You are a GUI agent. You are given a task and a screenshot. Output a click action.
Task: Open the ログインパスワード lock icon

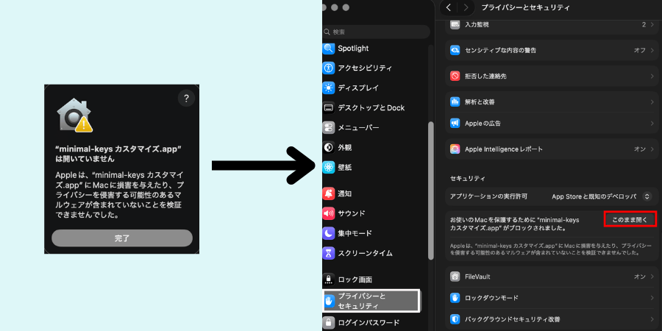click(x=329, y=324)
